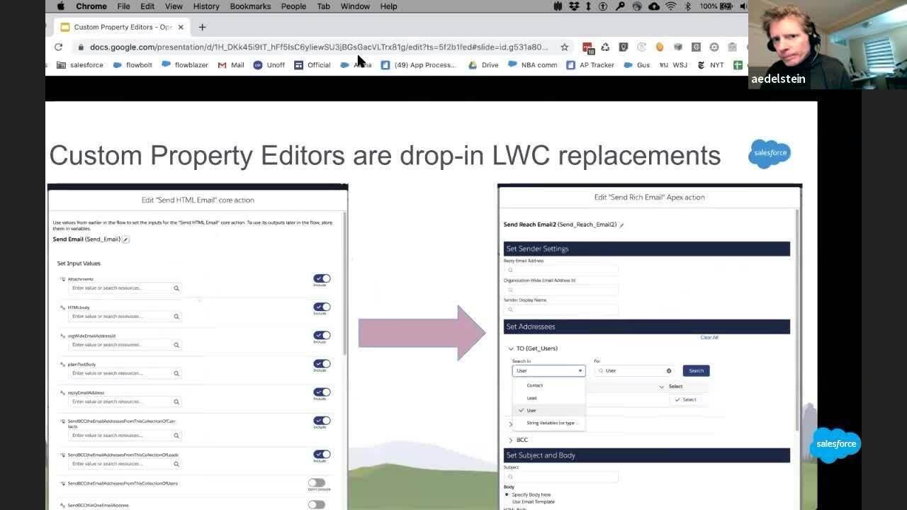
Task: Open the Wi-Fi menu in menu bar
Action: [670, 6]
